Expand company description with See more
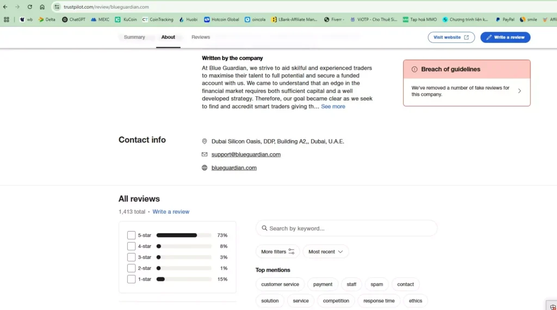The image size is (557, 310). coord(333,106)
